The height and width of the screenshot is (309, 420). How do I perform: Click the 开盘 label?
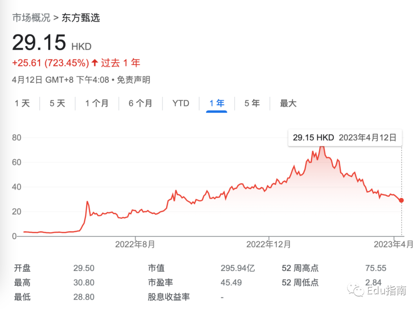tap(22, 268)
